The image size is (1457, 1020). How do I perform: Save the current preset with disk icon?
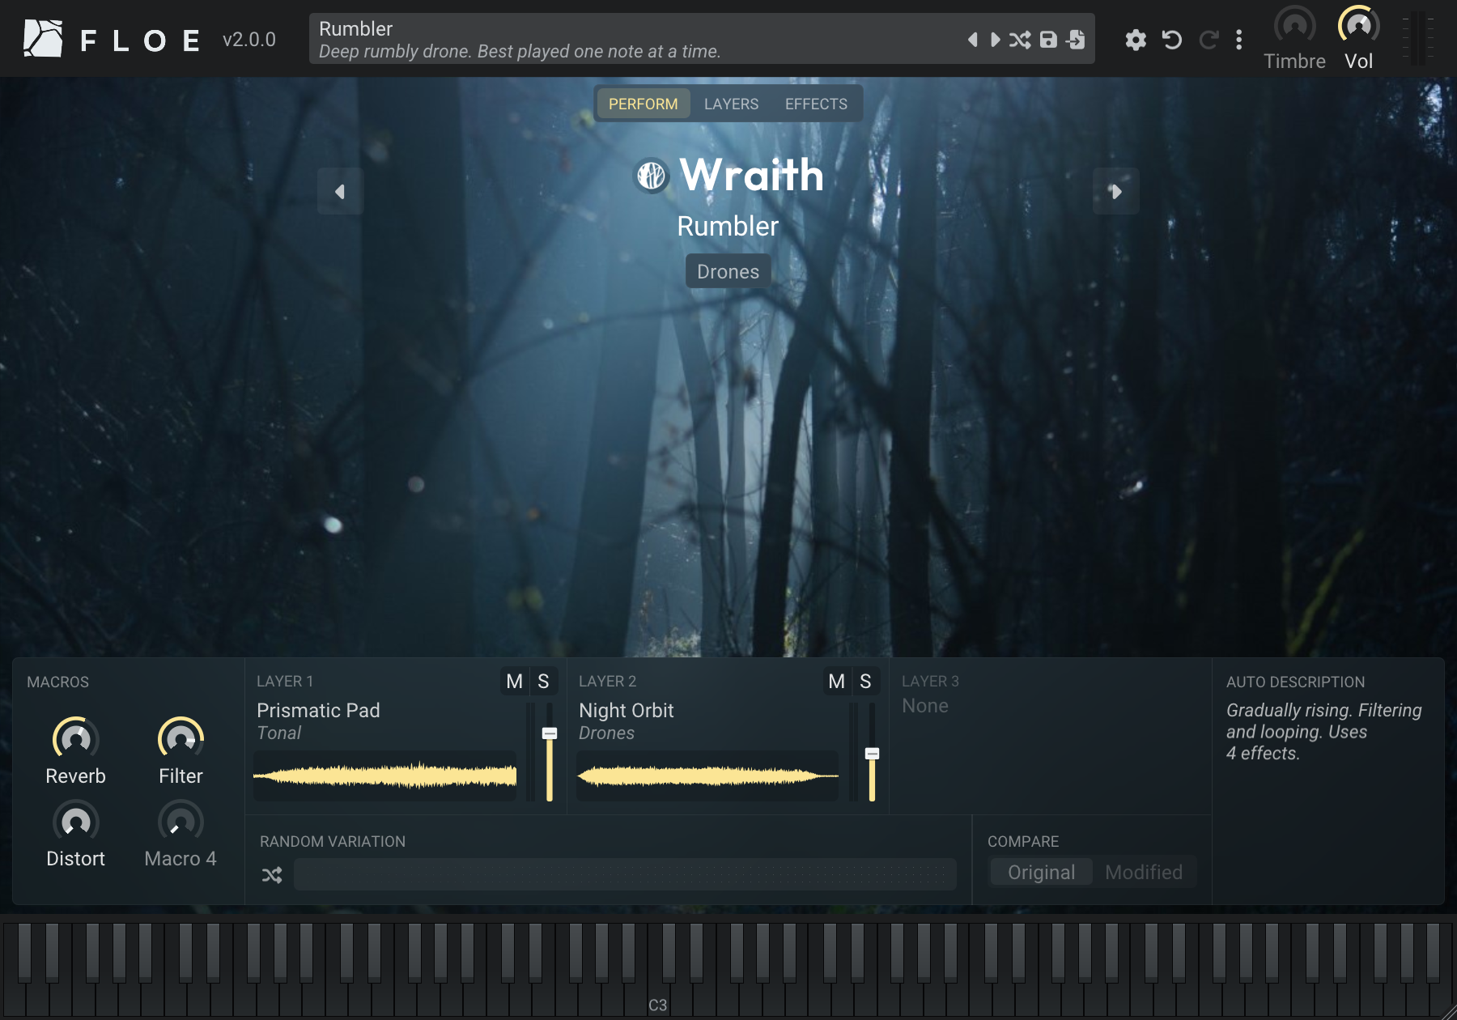pos(1048,40)
